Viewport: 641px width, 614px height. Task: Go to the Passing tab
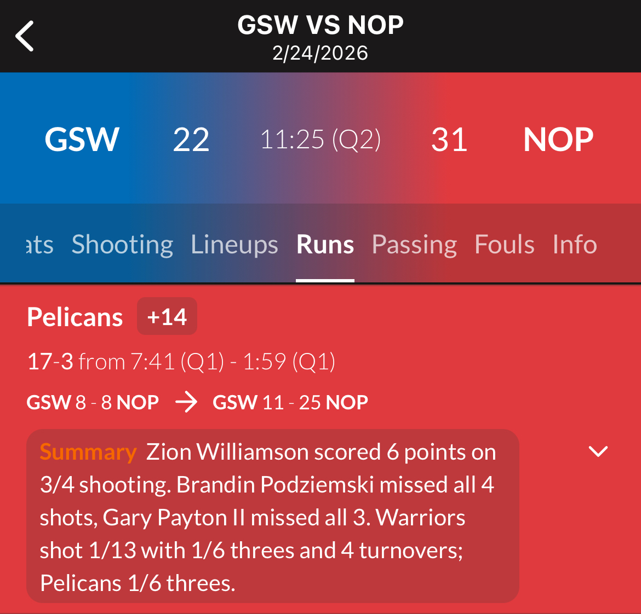(x=414, y=244)
